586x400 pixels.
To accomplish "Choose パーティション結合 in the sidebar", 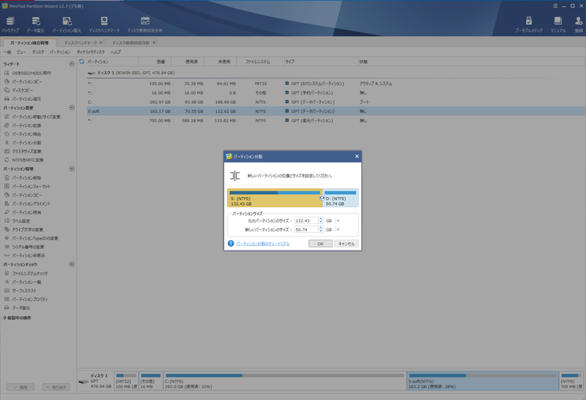I will [x=26, y=134].
